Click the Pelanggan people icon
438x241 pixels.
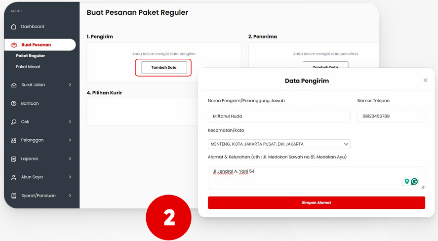(14, 140)
